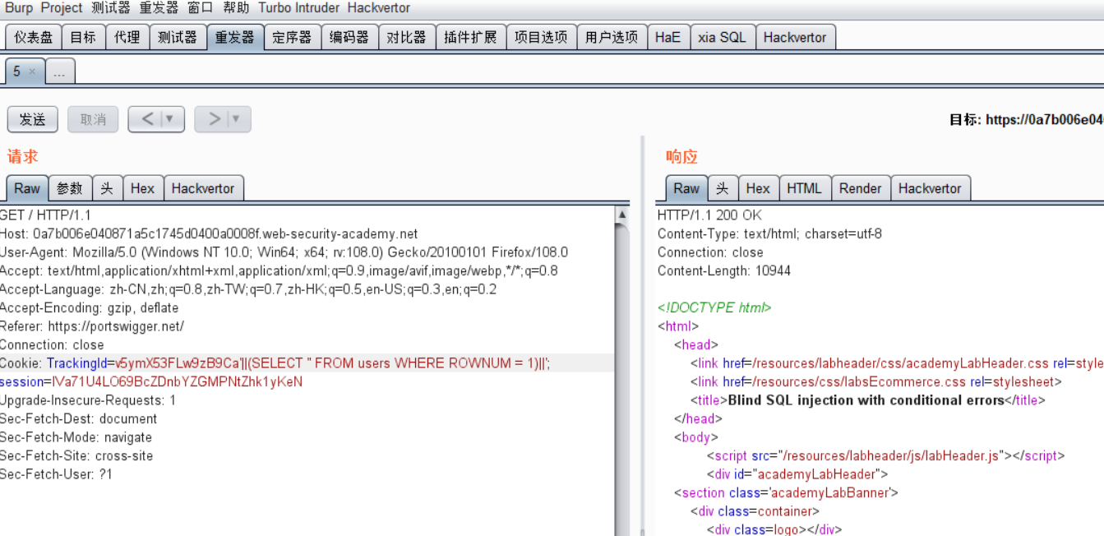Switch to the 用户选项 tab
Image resolution: width=1104 pixels, height=536 pixels.
click(x=612, y=37)
